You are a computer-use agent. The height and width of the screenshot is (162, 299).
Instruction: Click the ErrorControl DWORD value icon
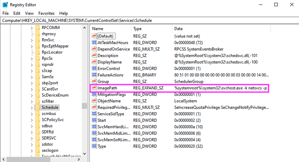point(94,68)
